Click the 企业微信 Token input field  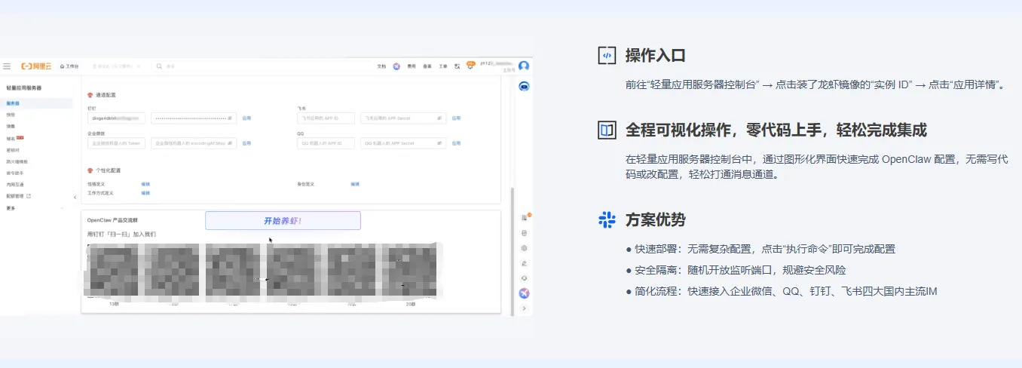tap(116, 143)
